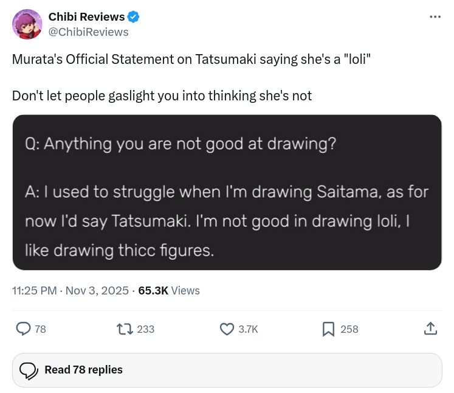Click the 65.3K Views count

pos(169,291)
